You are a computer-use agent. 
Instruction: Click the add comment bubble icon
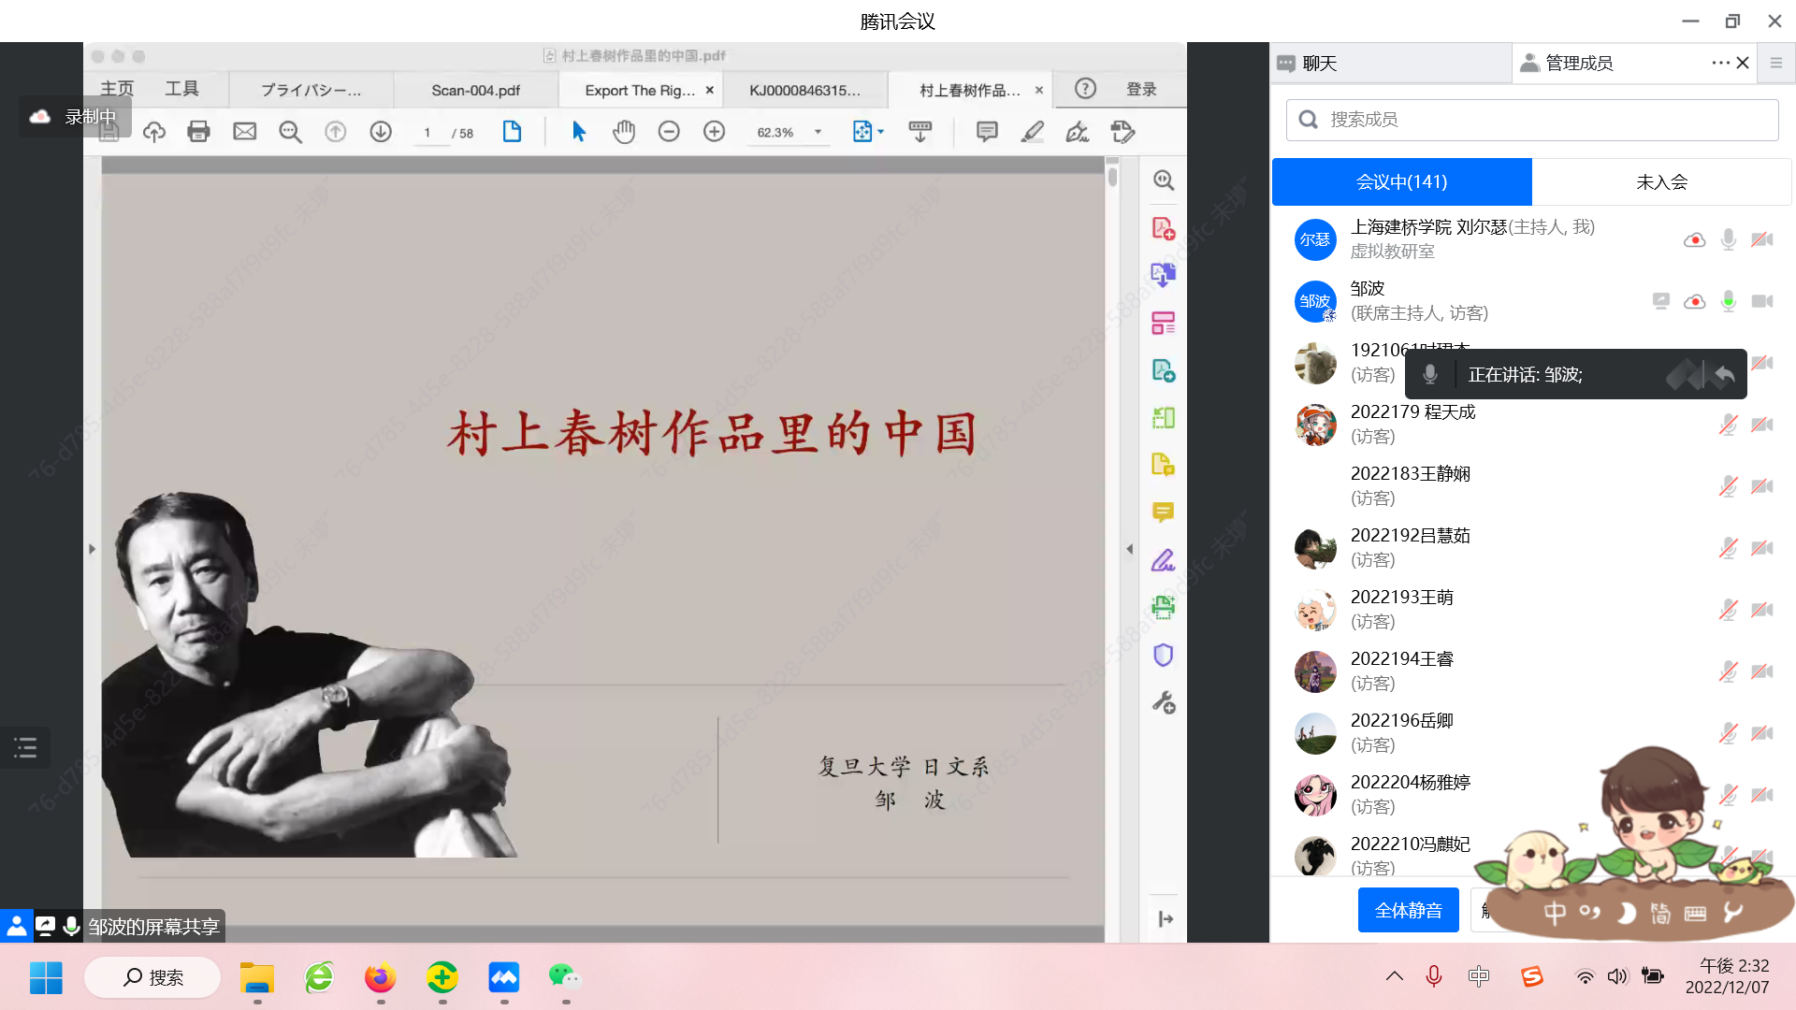[x=986, y=132]
